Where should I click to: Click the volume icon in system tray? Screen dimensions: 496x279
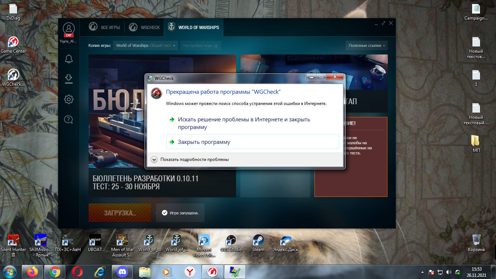coord(449,272)
